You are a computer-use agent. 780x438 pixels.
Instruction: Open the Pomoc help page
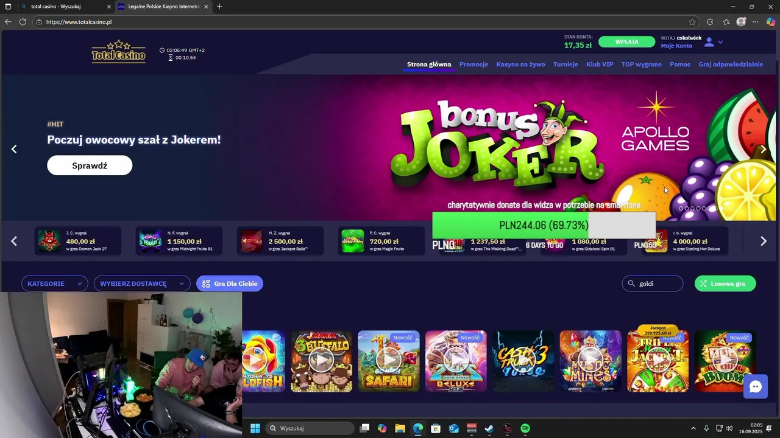point(680,64)
